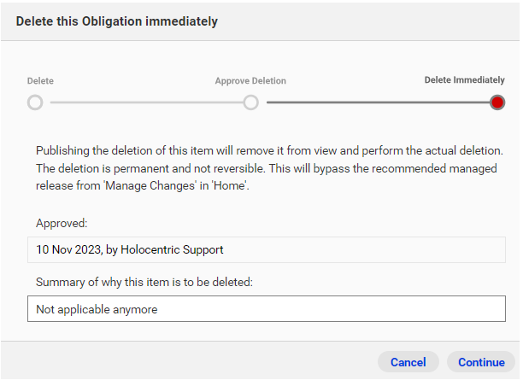523x386 pixels.
Task: Click the 'Summary of why this item' label
Action: (144, 283)
